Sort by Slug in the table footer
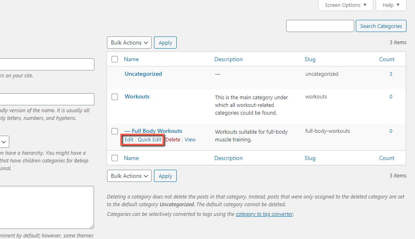This screenshot has width=415, height=239. [310, 158]
